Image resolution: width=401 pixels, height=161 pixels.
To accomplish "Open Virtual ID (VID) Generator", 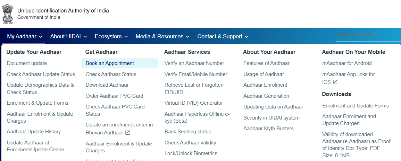I will [x=194, y=103].
